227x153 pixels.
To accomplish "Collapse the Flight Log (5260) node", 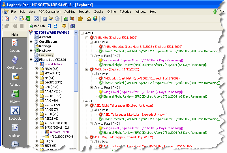I will point(31,60).
